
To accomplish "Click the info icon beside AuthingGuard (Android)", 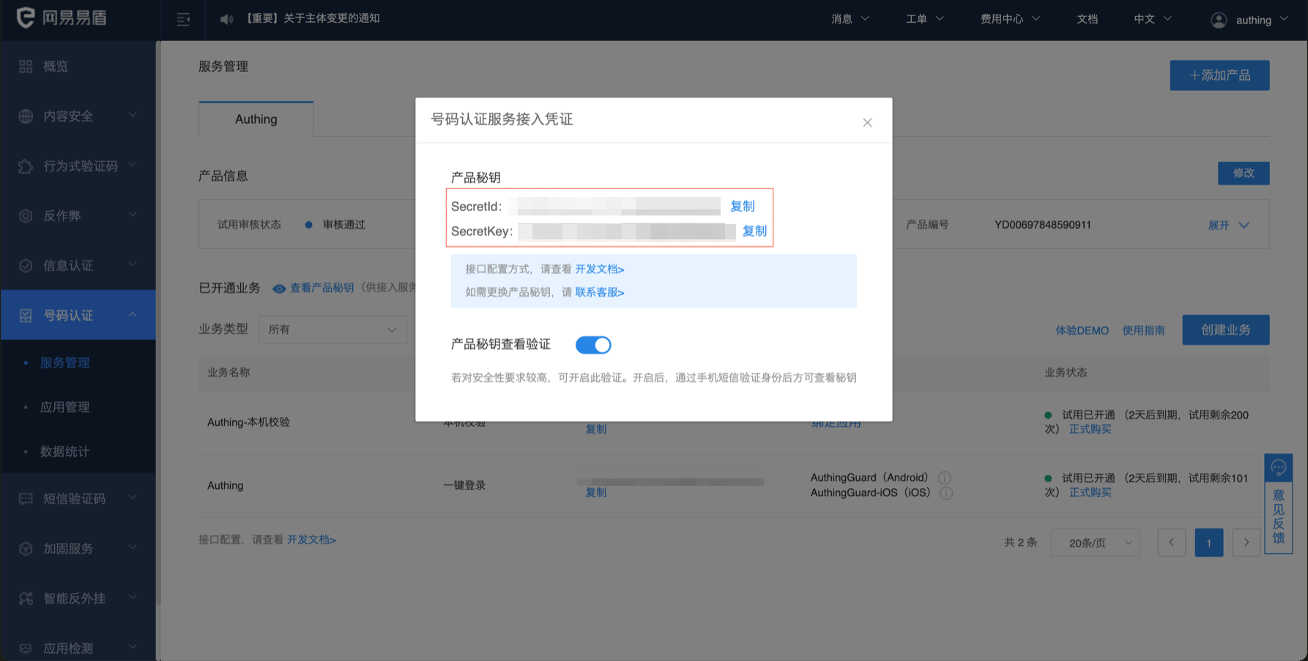I will 945,478.
